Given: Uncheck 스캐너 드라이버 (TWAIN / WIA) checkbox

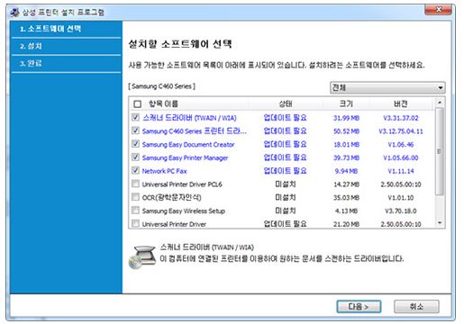Looking at the screenshot, I should coord(135,117).
